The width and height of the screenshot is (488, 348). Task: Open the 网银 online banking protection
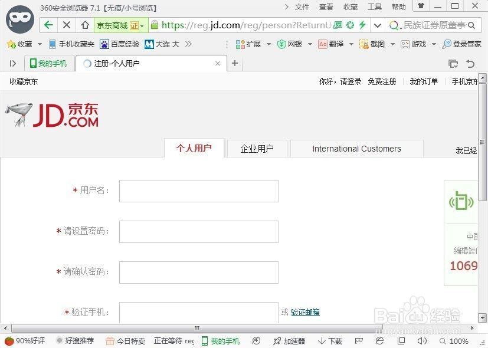pos(293,44)
